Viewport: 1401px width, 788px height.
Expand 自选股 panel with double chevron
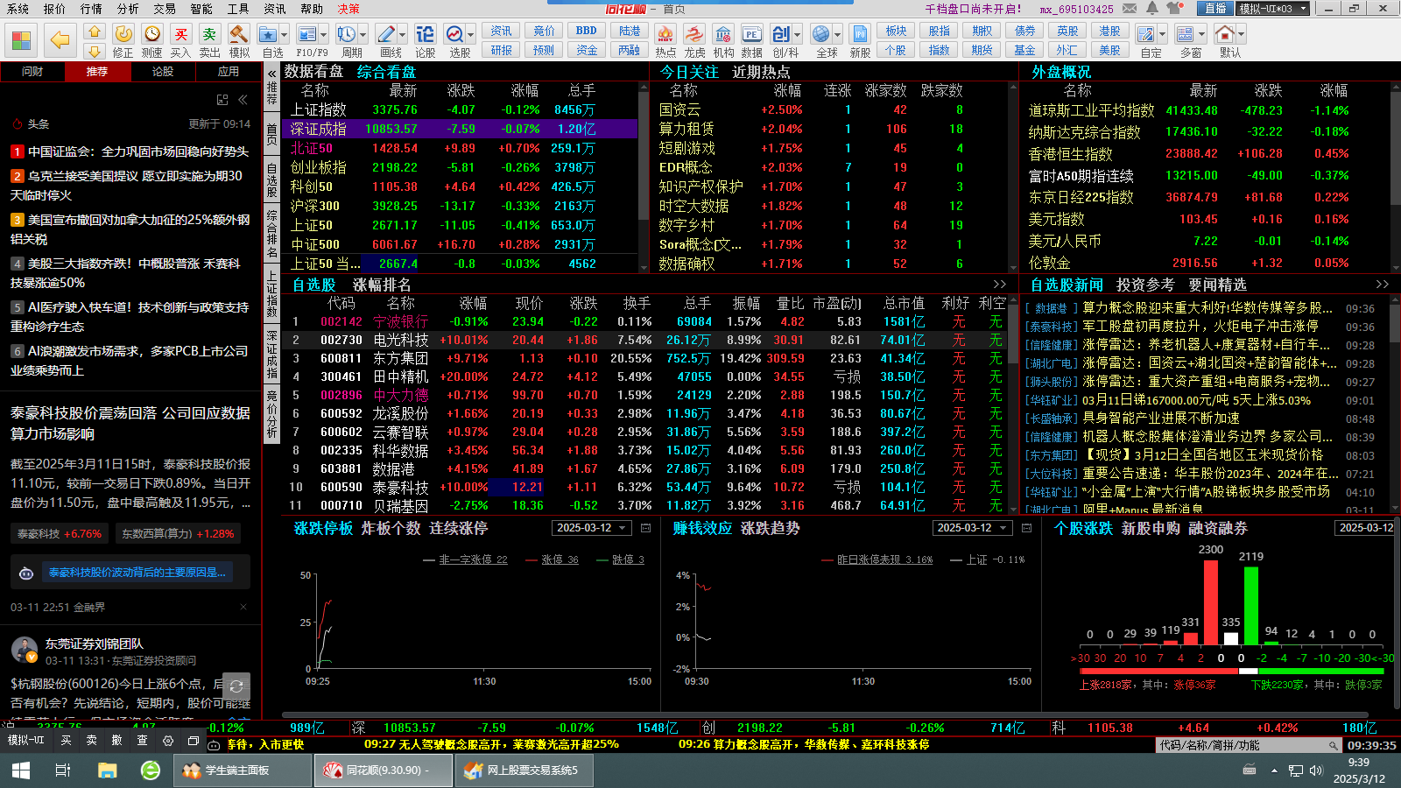[1000, 285]
